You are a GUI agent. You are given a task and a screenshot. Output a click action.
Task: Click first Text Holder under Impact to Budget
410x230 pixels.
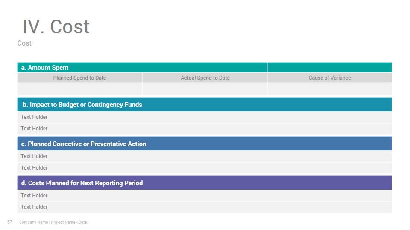pyautogui.click(x=205, y=117)
